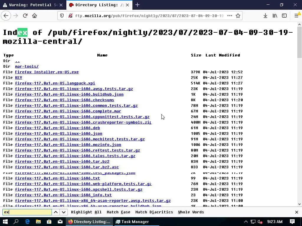The width and height of the screenshot is (302, 226).
Task: Open taskbar search magnifier
Action: tap(16, 222)
